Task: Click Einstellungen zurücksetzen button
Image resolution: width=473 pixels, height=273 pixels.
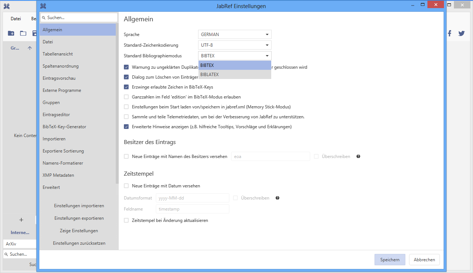Action: pos(79,243)
